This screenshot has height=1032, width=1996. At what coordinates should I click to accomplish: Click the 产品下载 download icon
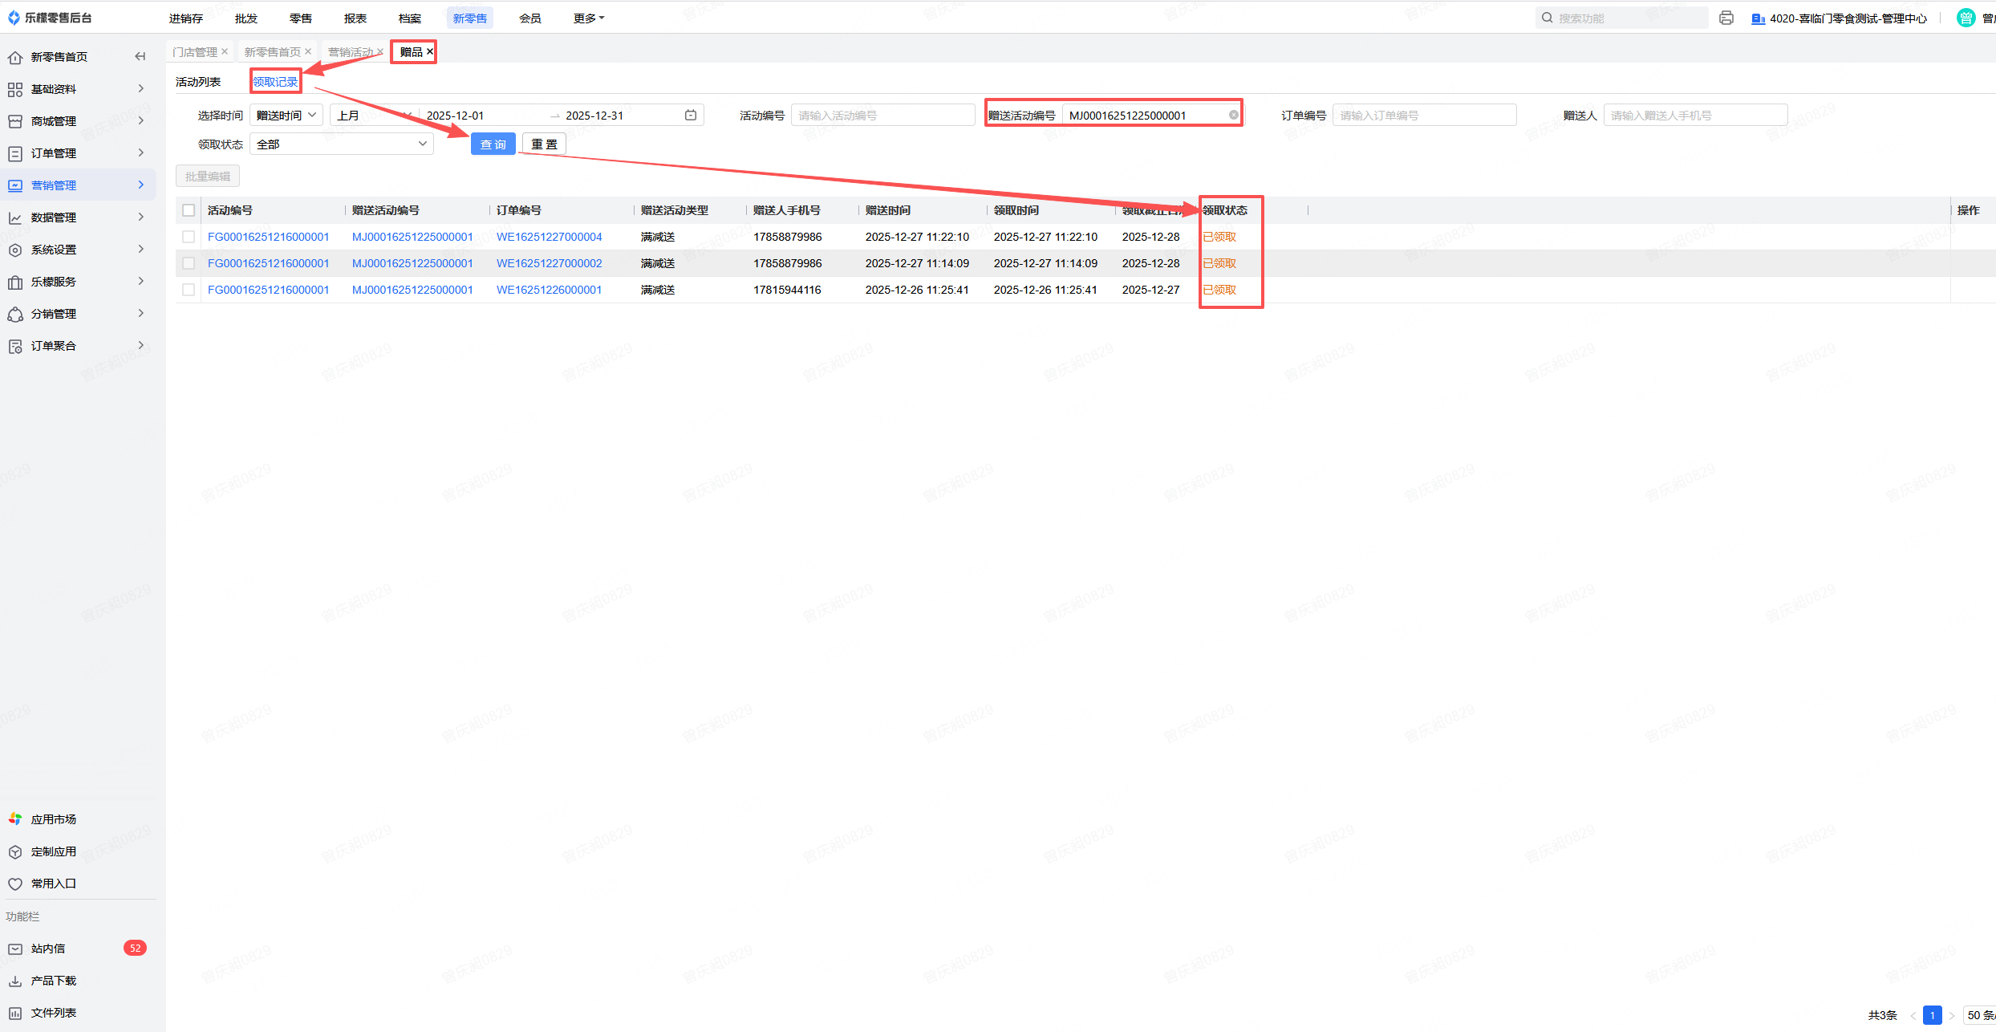(x=15, y=981)
